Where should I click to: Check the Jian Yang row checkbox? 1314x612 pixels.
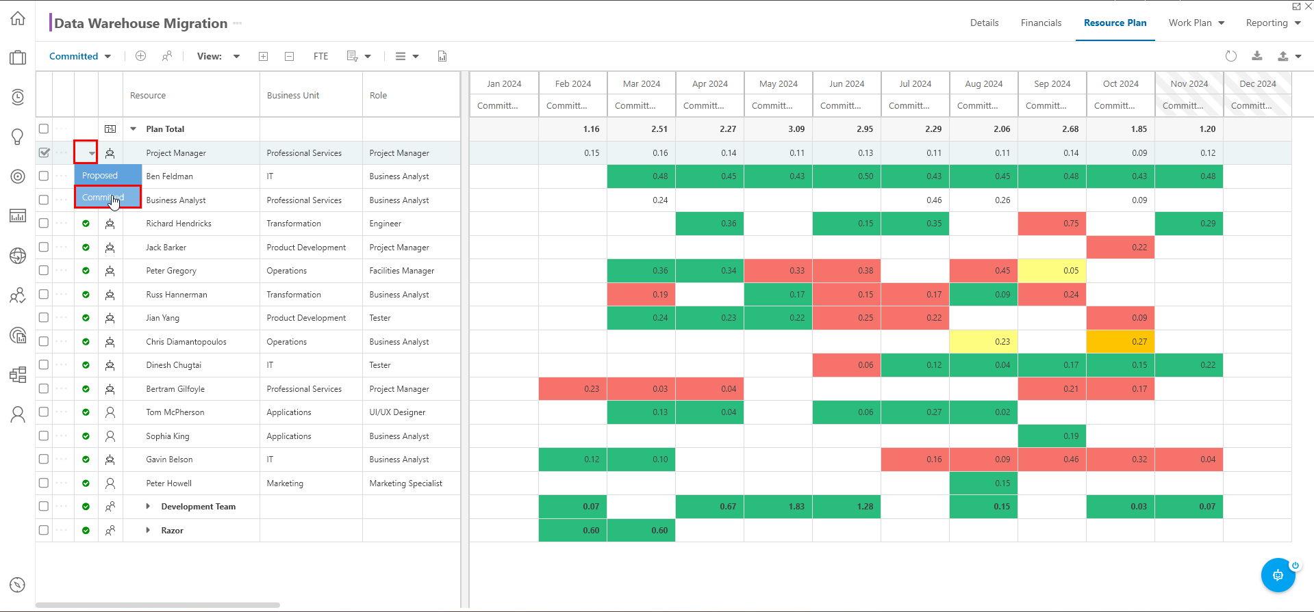tap(44, 317)
